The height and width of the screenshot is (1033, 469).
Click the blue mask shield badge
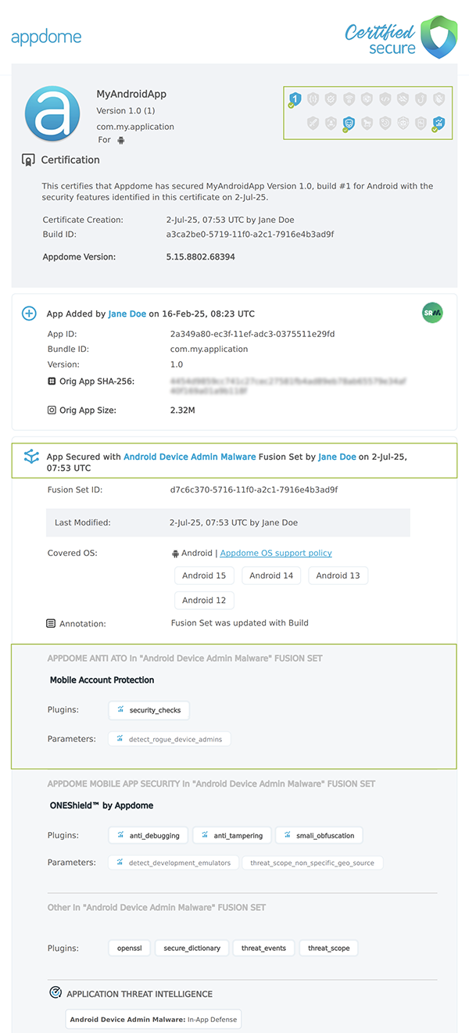pos(349,123)
